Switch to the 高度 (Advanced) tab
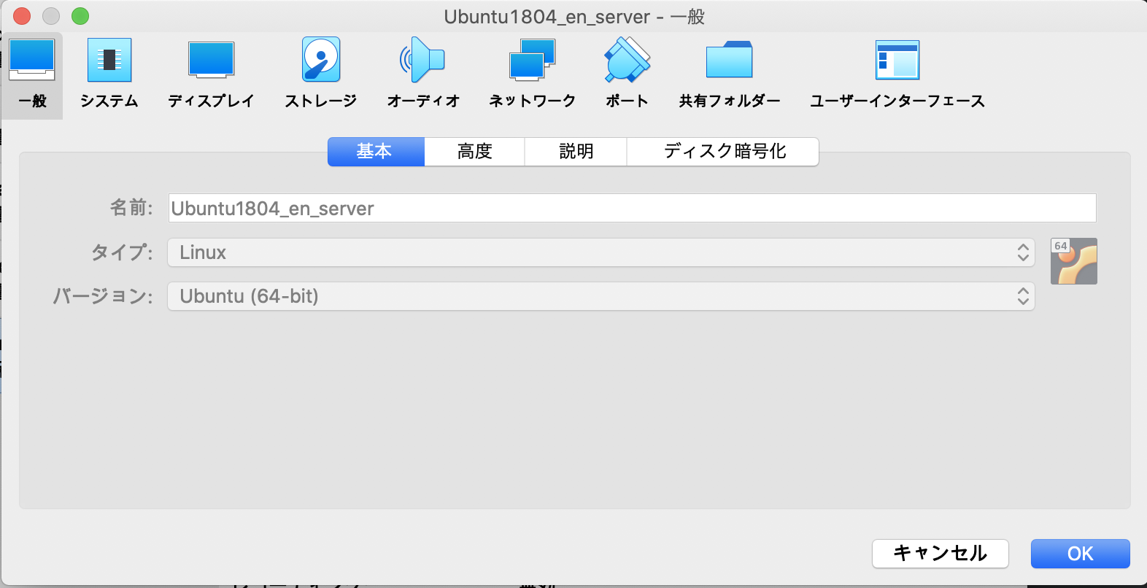The height and width of the screenshot is (588, 1147). 475,152
